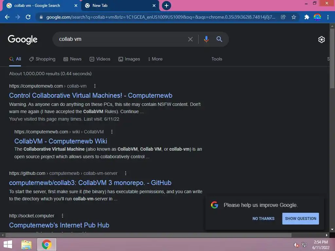
Task: Click the browser forward arrow
Action: pyautogui.click(x=18, y=17)
